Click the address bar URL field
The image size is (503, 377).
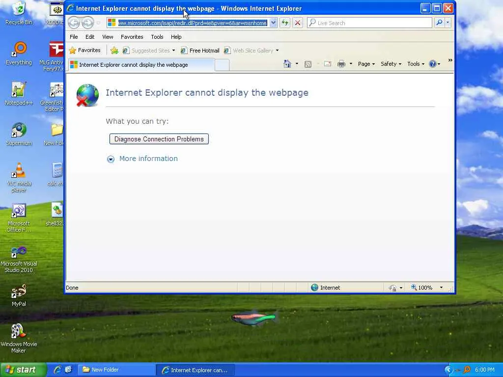coord(192,23)
